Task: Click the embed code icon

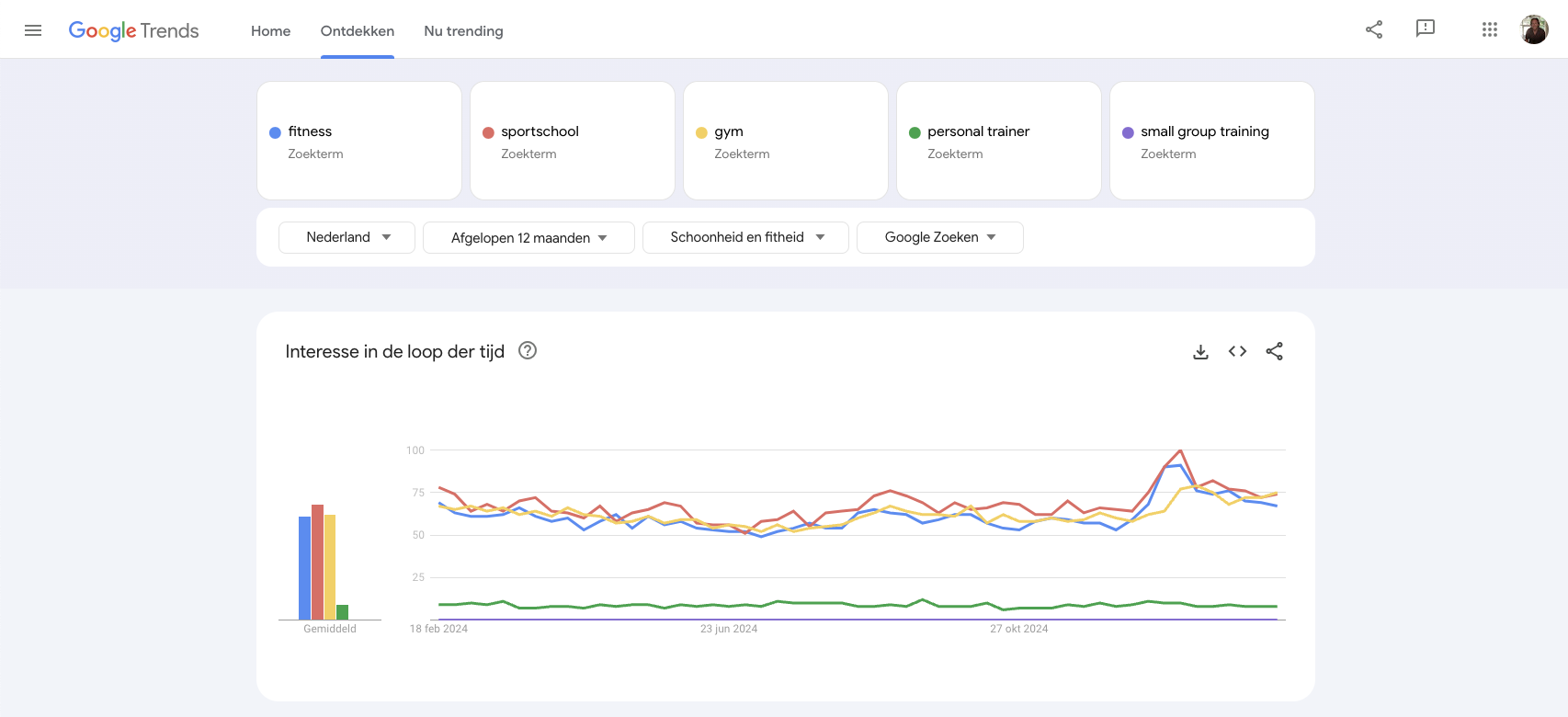Action: click(1237, 351)
